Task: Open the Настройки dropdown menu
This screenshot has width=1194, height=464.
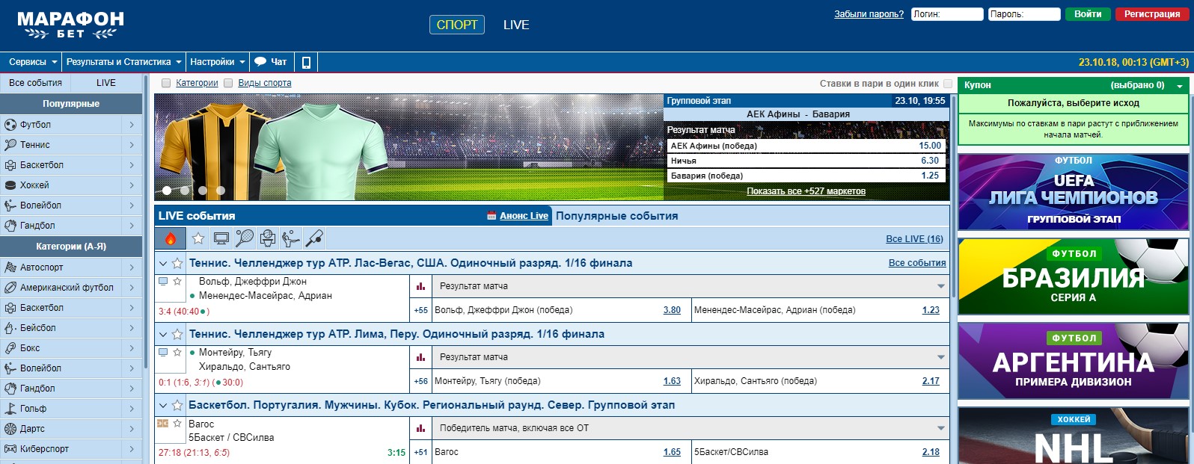Action: click(x=218, y=62)
